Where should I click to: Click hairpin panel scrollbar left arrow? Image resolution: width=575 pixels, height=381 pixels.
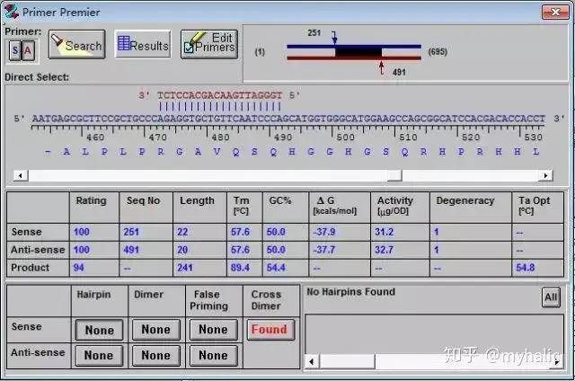(312, 362)
